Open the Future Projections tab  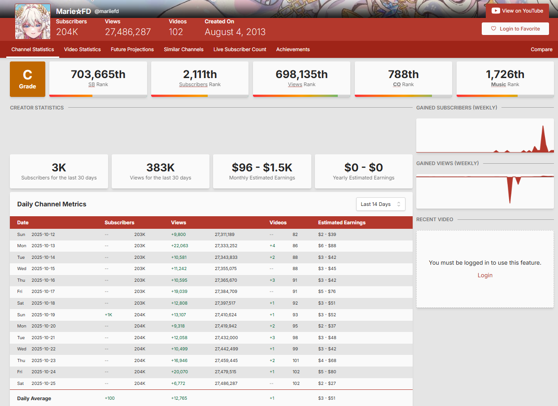coord(132,49)
